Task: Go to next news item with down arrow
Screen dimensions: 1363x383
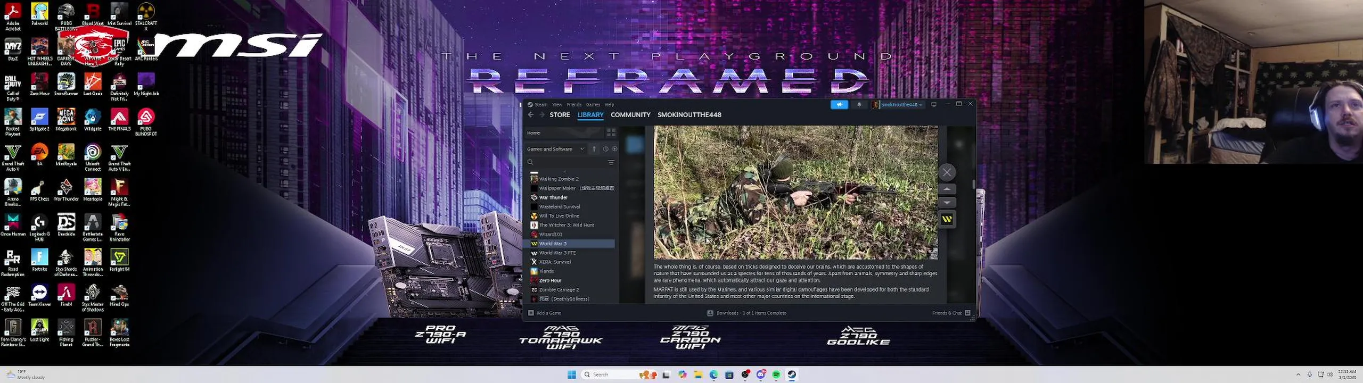Action: pyautogui.click(x=947, y=203)
